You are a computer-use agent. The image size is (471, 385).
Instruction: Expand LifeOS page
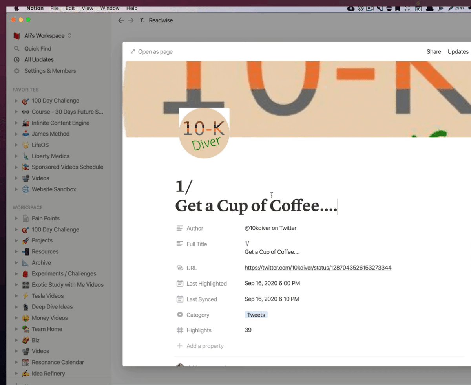pos(16,145)
